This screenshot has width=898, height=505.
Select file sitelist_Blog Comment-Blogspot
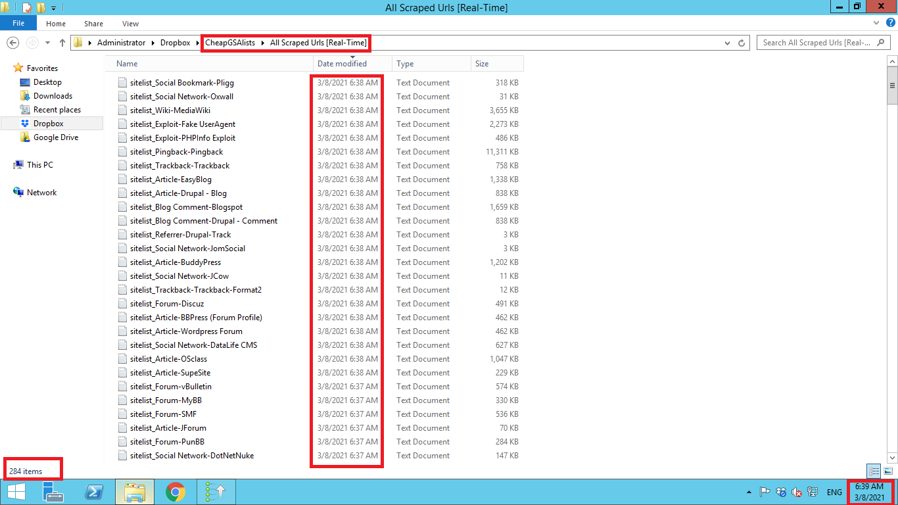point(187,207)
